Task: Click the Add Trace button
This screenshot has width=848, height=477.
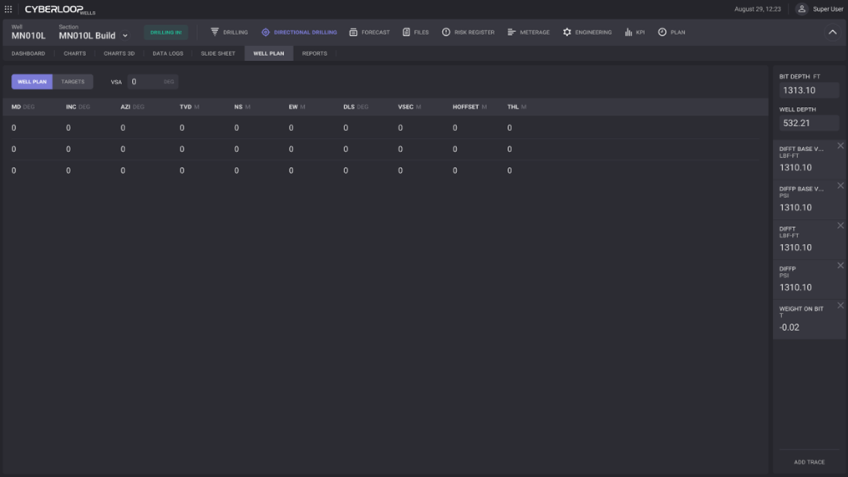Action: click(x=809, y=462)
